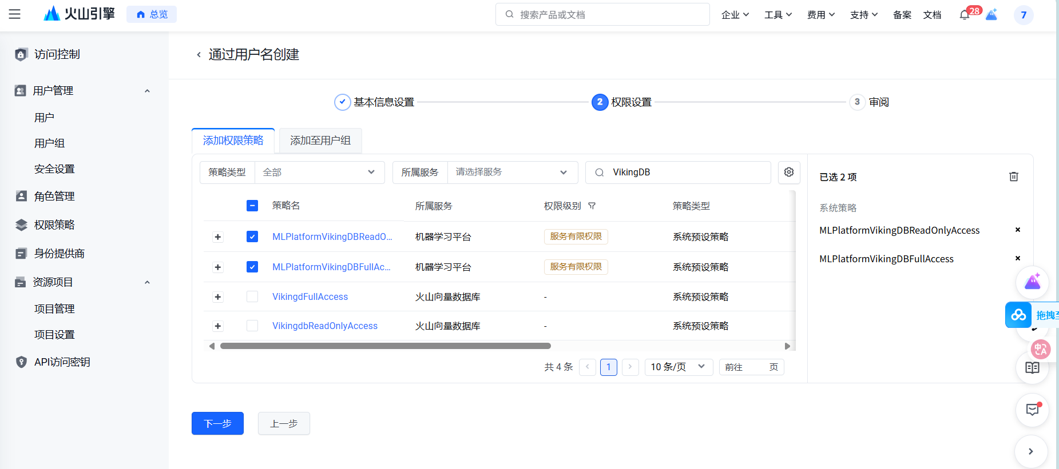The width and height of the screenshot is (1059, 469).
Task: Expand the VikingdbReadOnlyAccess row details
Action: coord(218,326)
